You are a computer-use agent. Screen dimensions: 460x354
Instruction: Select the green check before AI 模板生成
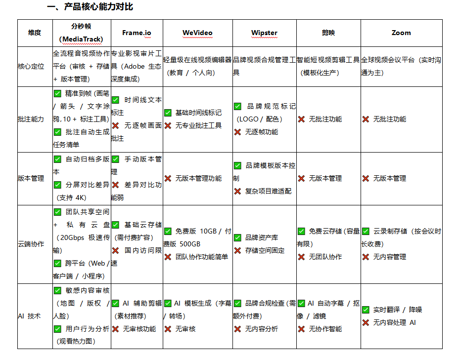click(x=168, y=303)
